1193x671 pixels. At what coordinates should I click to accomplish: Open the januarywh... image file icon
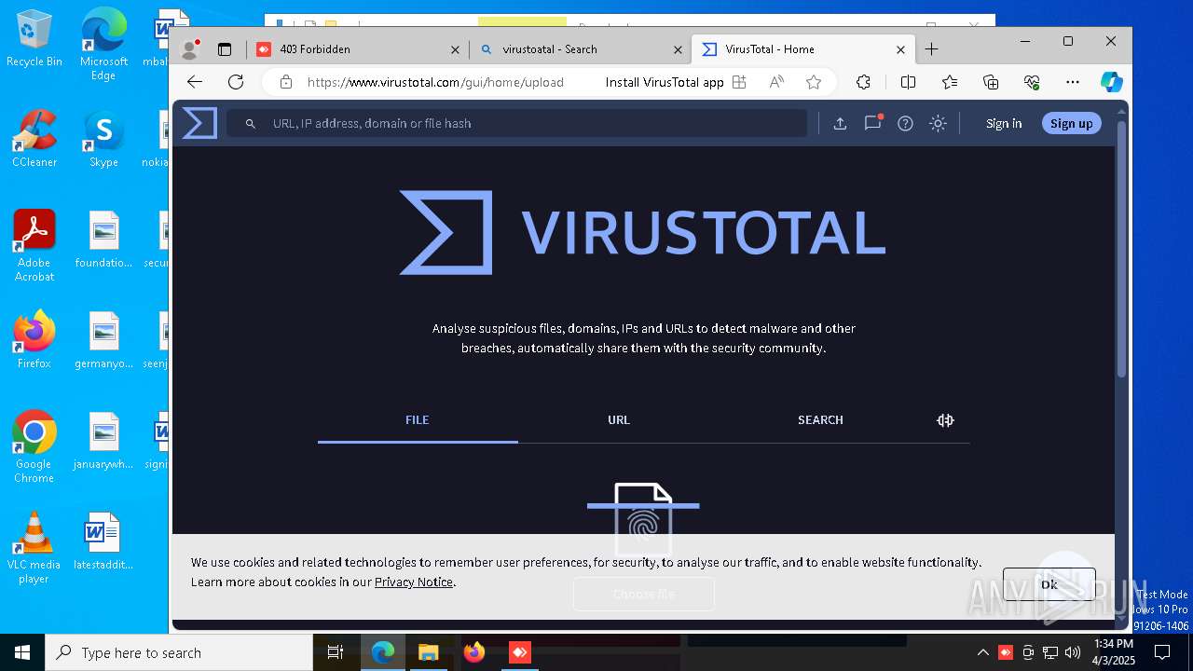103,441
